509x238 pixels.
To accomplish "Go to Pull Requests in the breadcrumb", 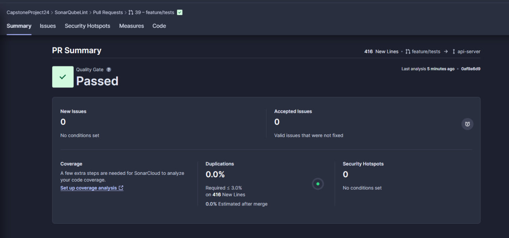I will click(x=108, y=12).
